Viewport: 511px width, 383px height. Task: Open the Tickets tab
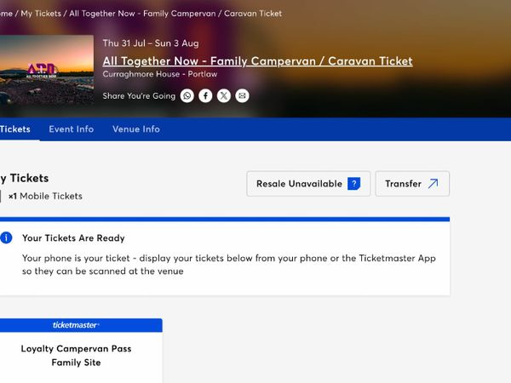[x=15, y=129]
